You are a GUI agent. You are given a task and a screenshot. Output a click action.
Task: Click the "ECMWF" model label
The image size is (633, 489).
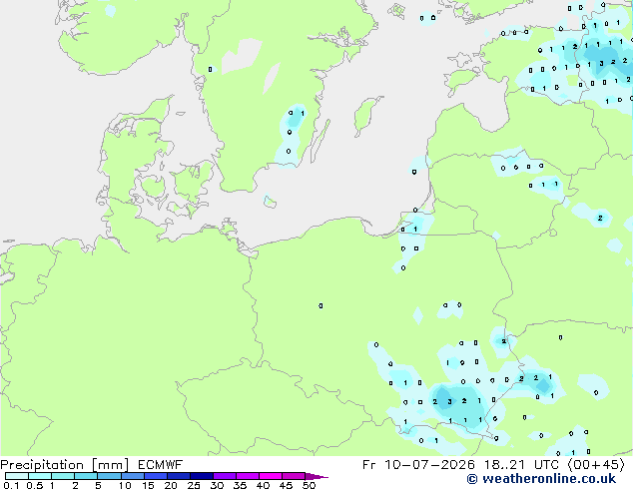pos(161,465)
